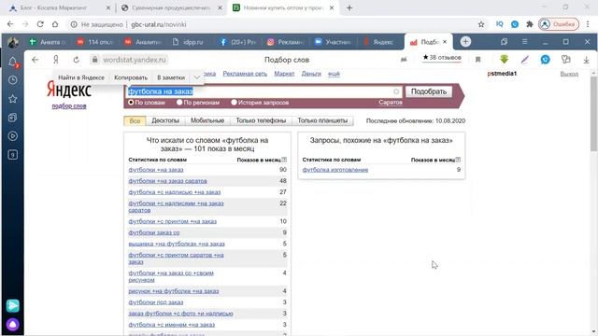Click the 'Выход' logout link
598x336 pixels.
(x=569, y=74)
